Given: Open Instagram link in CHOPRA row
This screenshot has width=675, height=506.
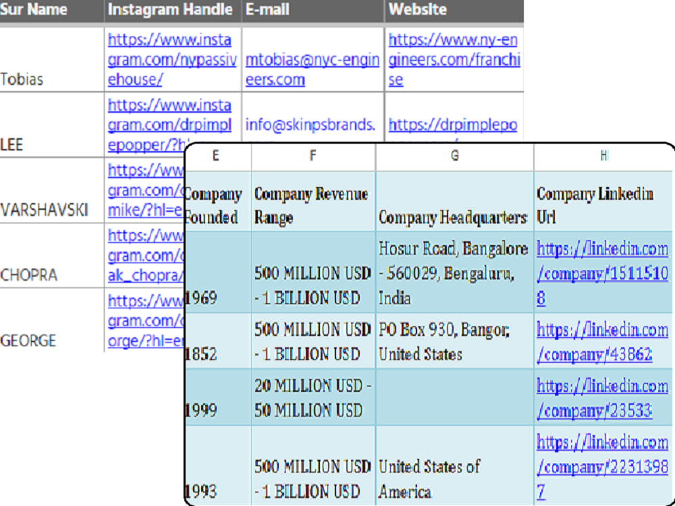Looking at the screenshot, I should pos(146,256).
